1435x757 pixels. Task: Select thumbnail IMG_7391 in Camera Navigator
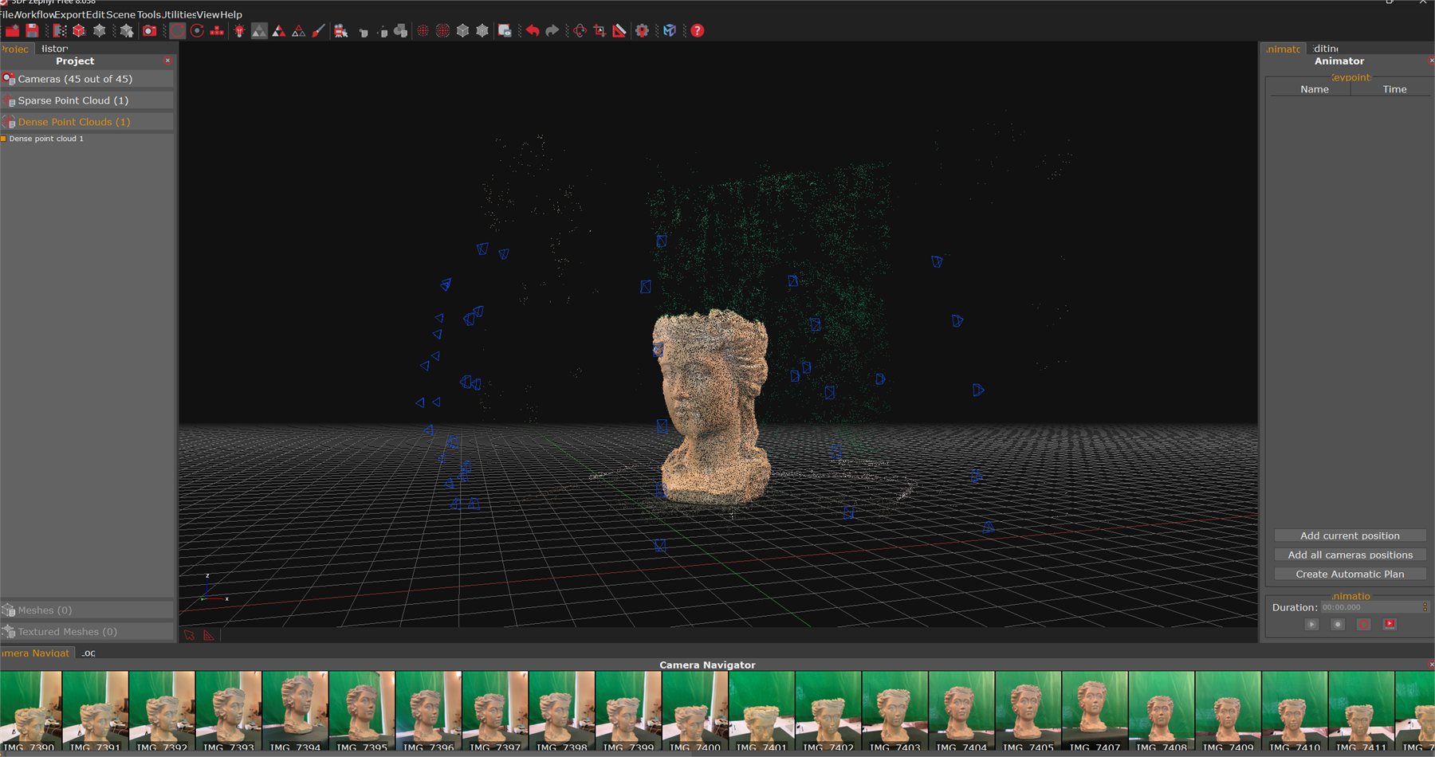[x=96, y=712]
